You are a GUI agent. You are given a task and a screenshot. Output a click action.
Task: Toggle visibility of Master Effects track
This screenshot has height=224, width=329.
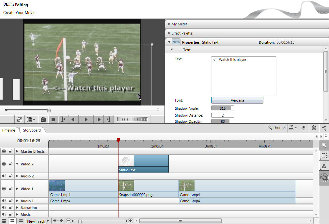click(4, 151)
